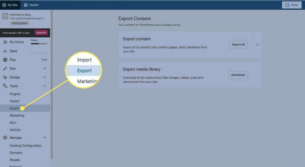The width and height of the screenshot is (305, 167).
Task: Click the Coming Soon badge
Action: click(19, 23)
